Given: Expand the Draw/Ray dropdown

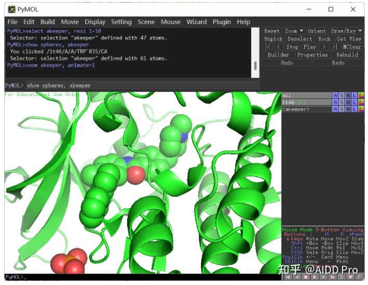Looking at the screenshot, I should tap(347, 31).
